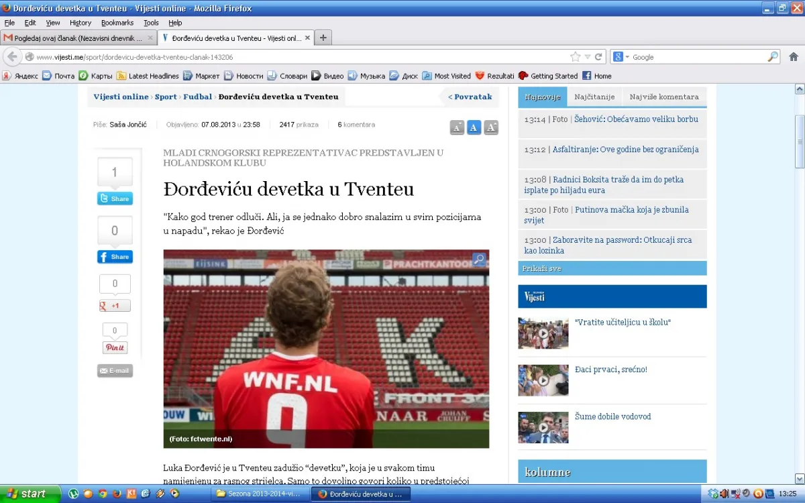Screen dimensions: 805x503
Task: Click the Povratak back link
Action: point(470,97)
